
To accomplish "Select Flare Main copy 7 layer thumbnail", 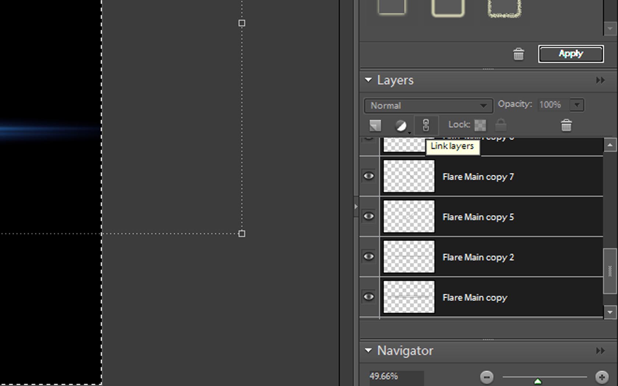I will click(409, 176).
